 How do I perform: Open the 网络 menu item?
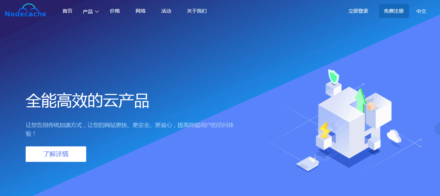click(140, 11)
